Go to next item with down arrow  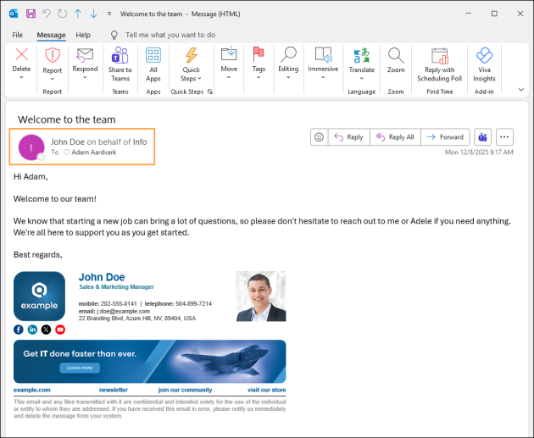[93, 14]
